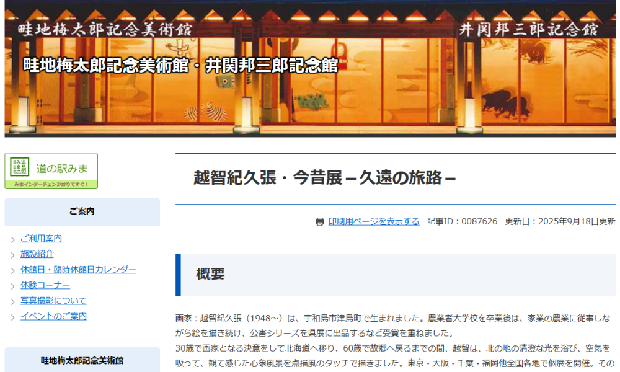Click the green 道の駅みま logo icon

pyautogui.click(x=20, y=167)
